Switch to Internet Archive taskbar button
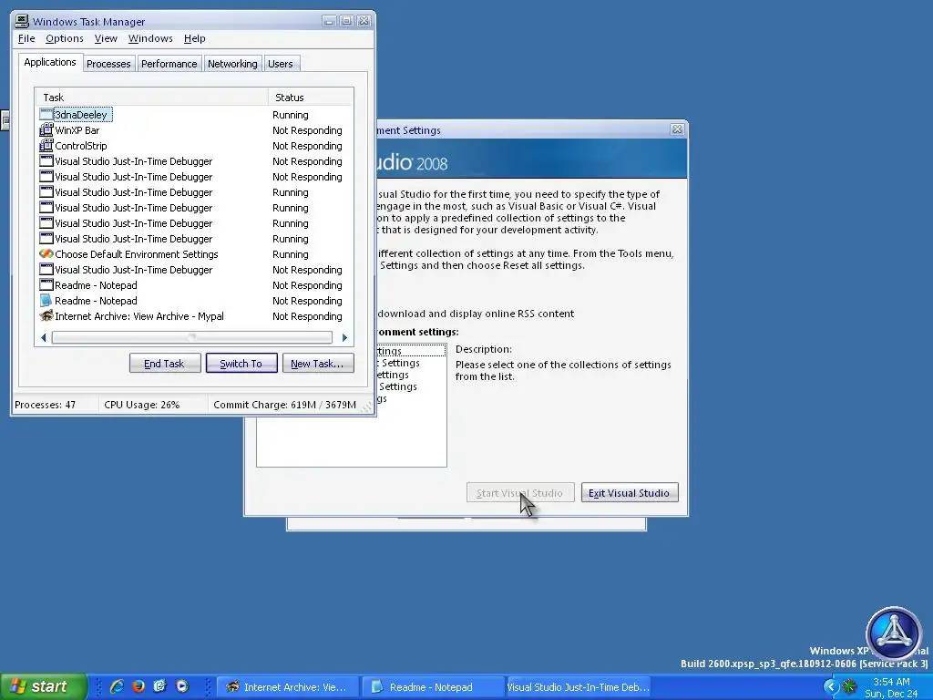 pyautogui.click(x=287, y=686)
